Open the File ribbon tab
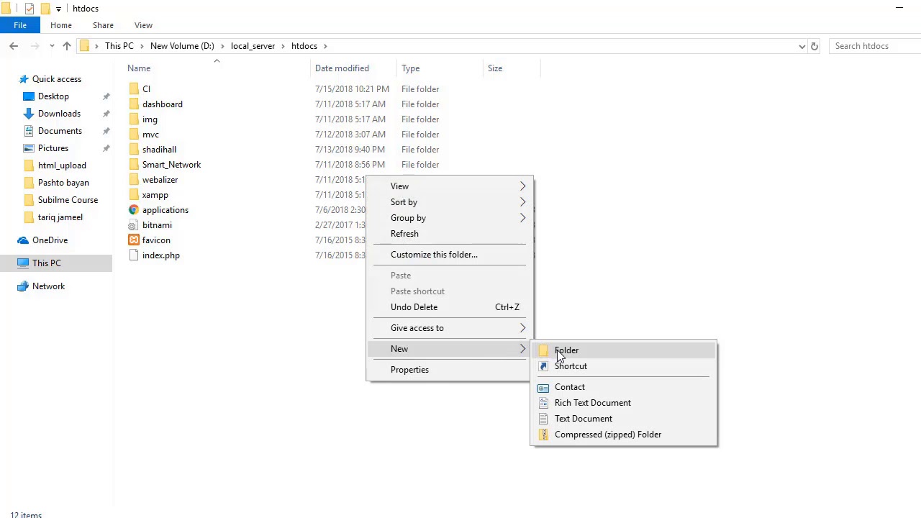 (20, 25)
